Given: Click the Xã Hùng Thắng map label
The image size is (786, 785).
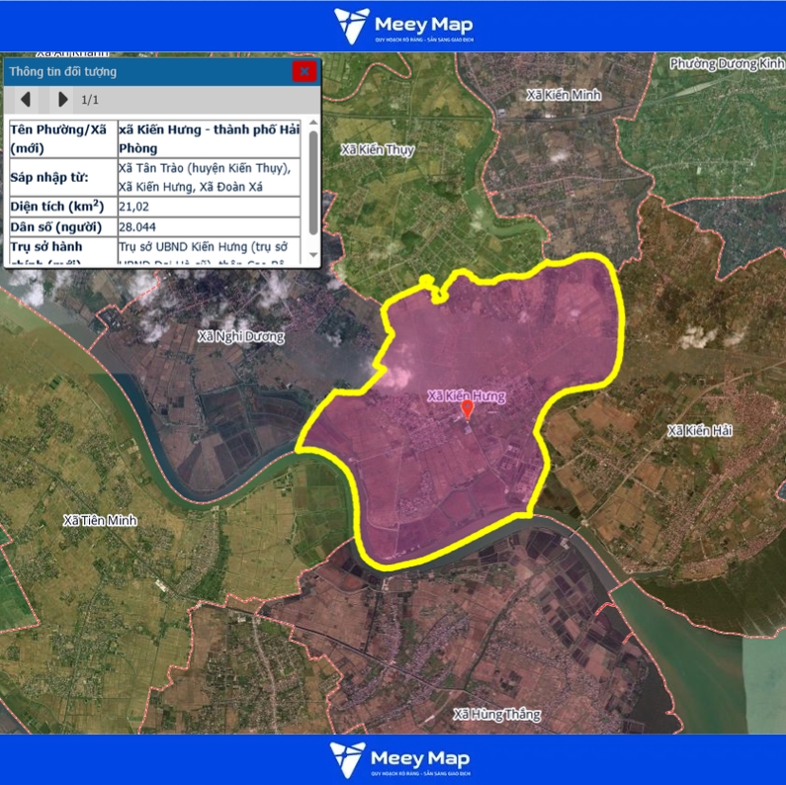Looking at the screenshot, I should (496, 714).
